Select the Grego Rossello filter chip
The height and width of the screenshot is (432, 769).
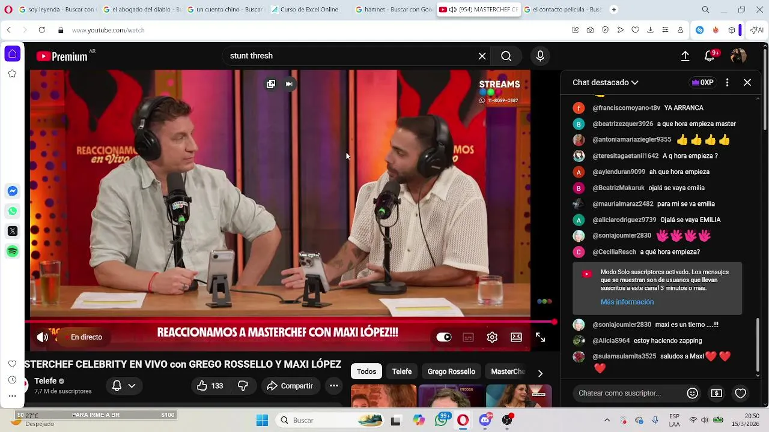tap(451, 371)
